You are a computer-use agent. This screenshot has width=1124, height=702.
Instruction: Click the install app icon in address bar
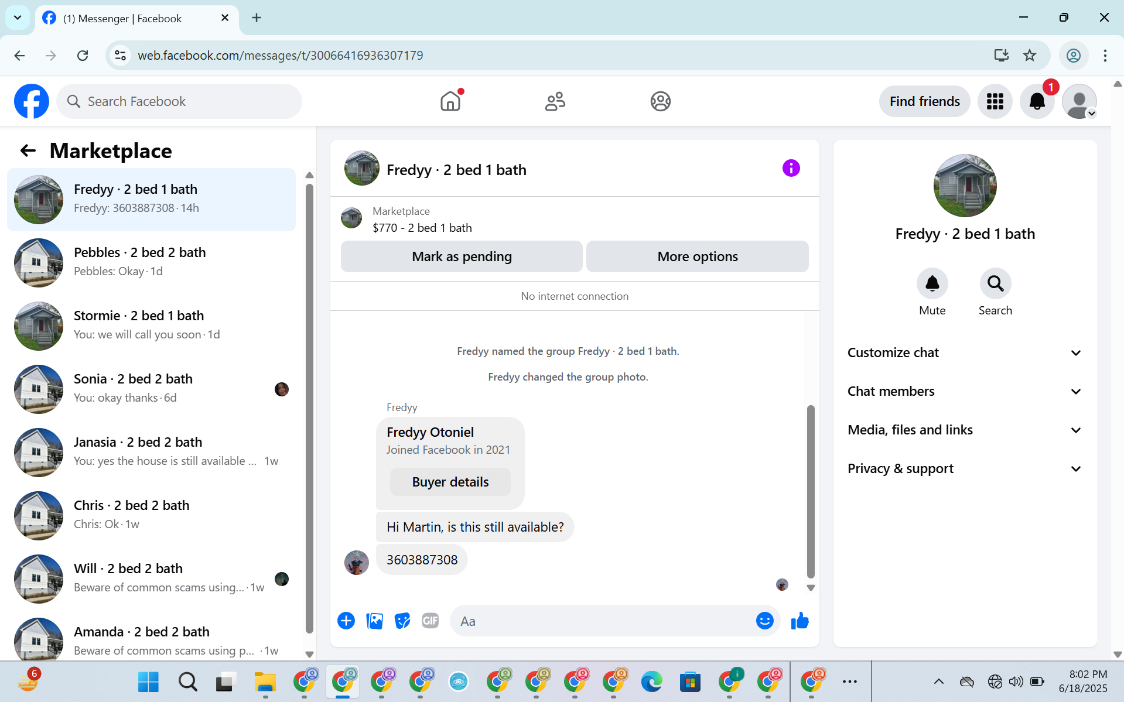pyautogui.click(x=1001, y=55)
